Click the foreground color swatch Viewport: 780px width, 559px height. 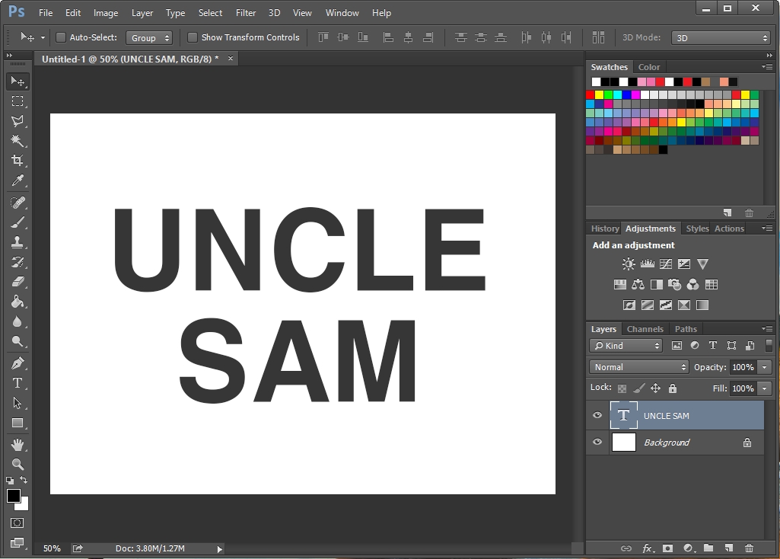click(14, 495)
